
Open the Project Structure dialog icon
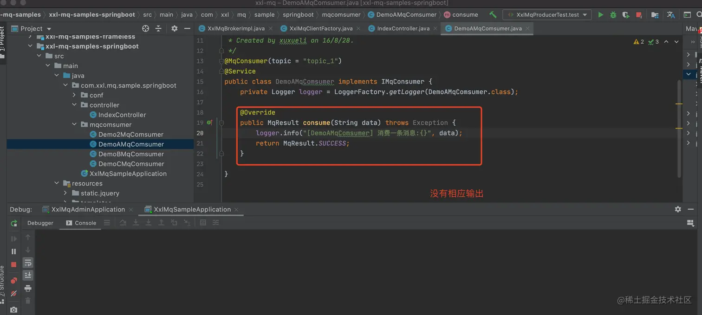click(x=655, y=15)
